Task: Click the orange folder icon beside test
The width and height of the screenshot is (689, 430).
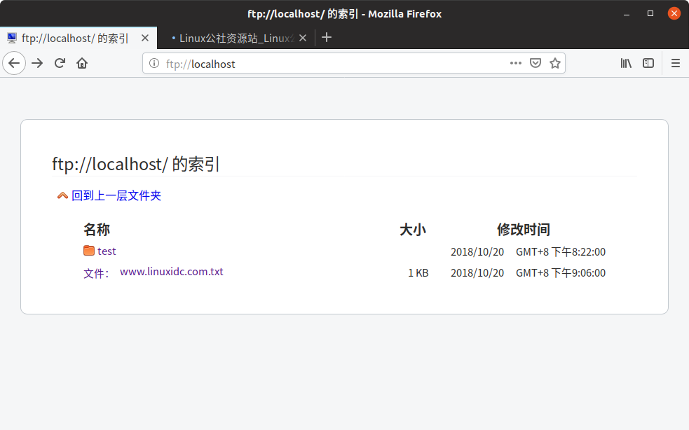Action: [x=89, y=251]
